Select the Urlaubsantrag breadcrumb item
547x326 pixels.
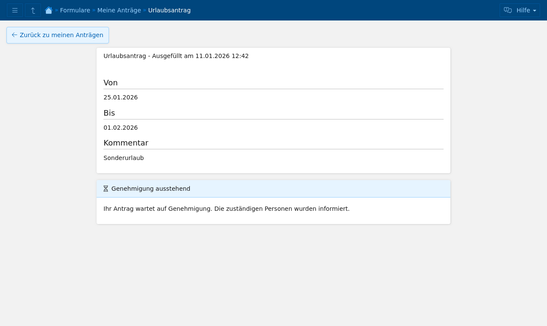tap(169, 10)
